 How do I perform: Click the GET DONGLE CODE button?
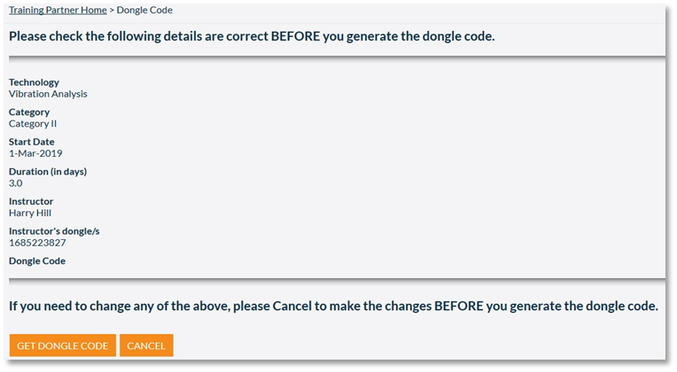click(63, 345)
